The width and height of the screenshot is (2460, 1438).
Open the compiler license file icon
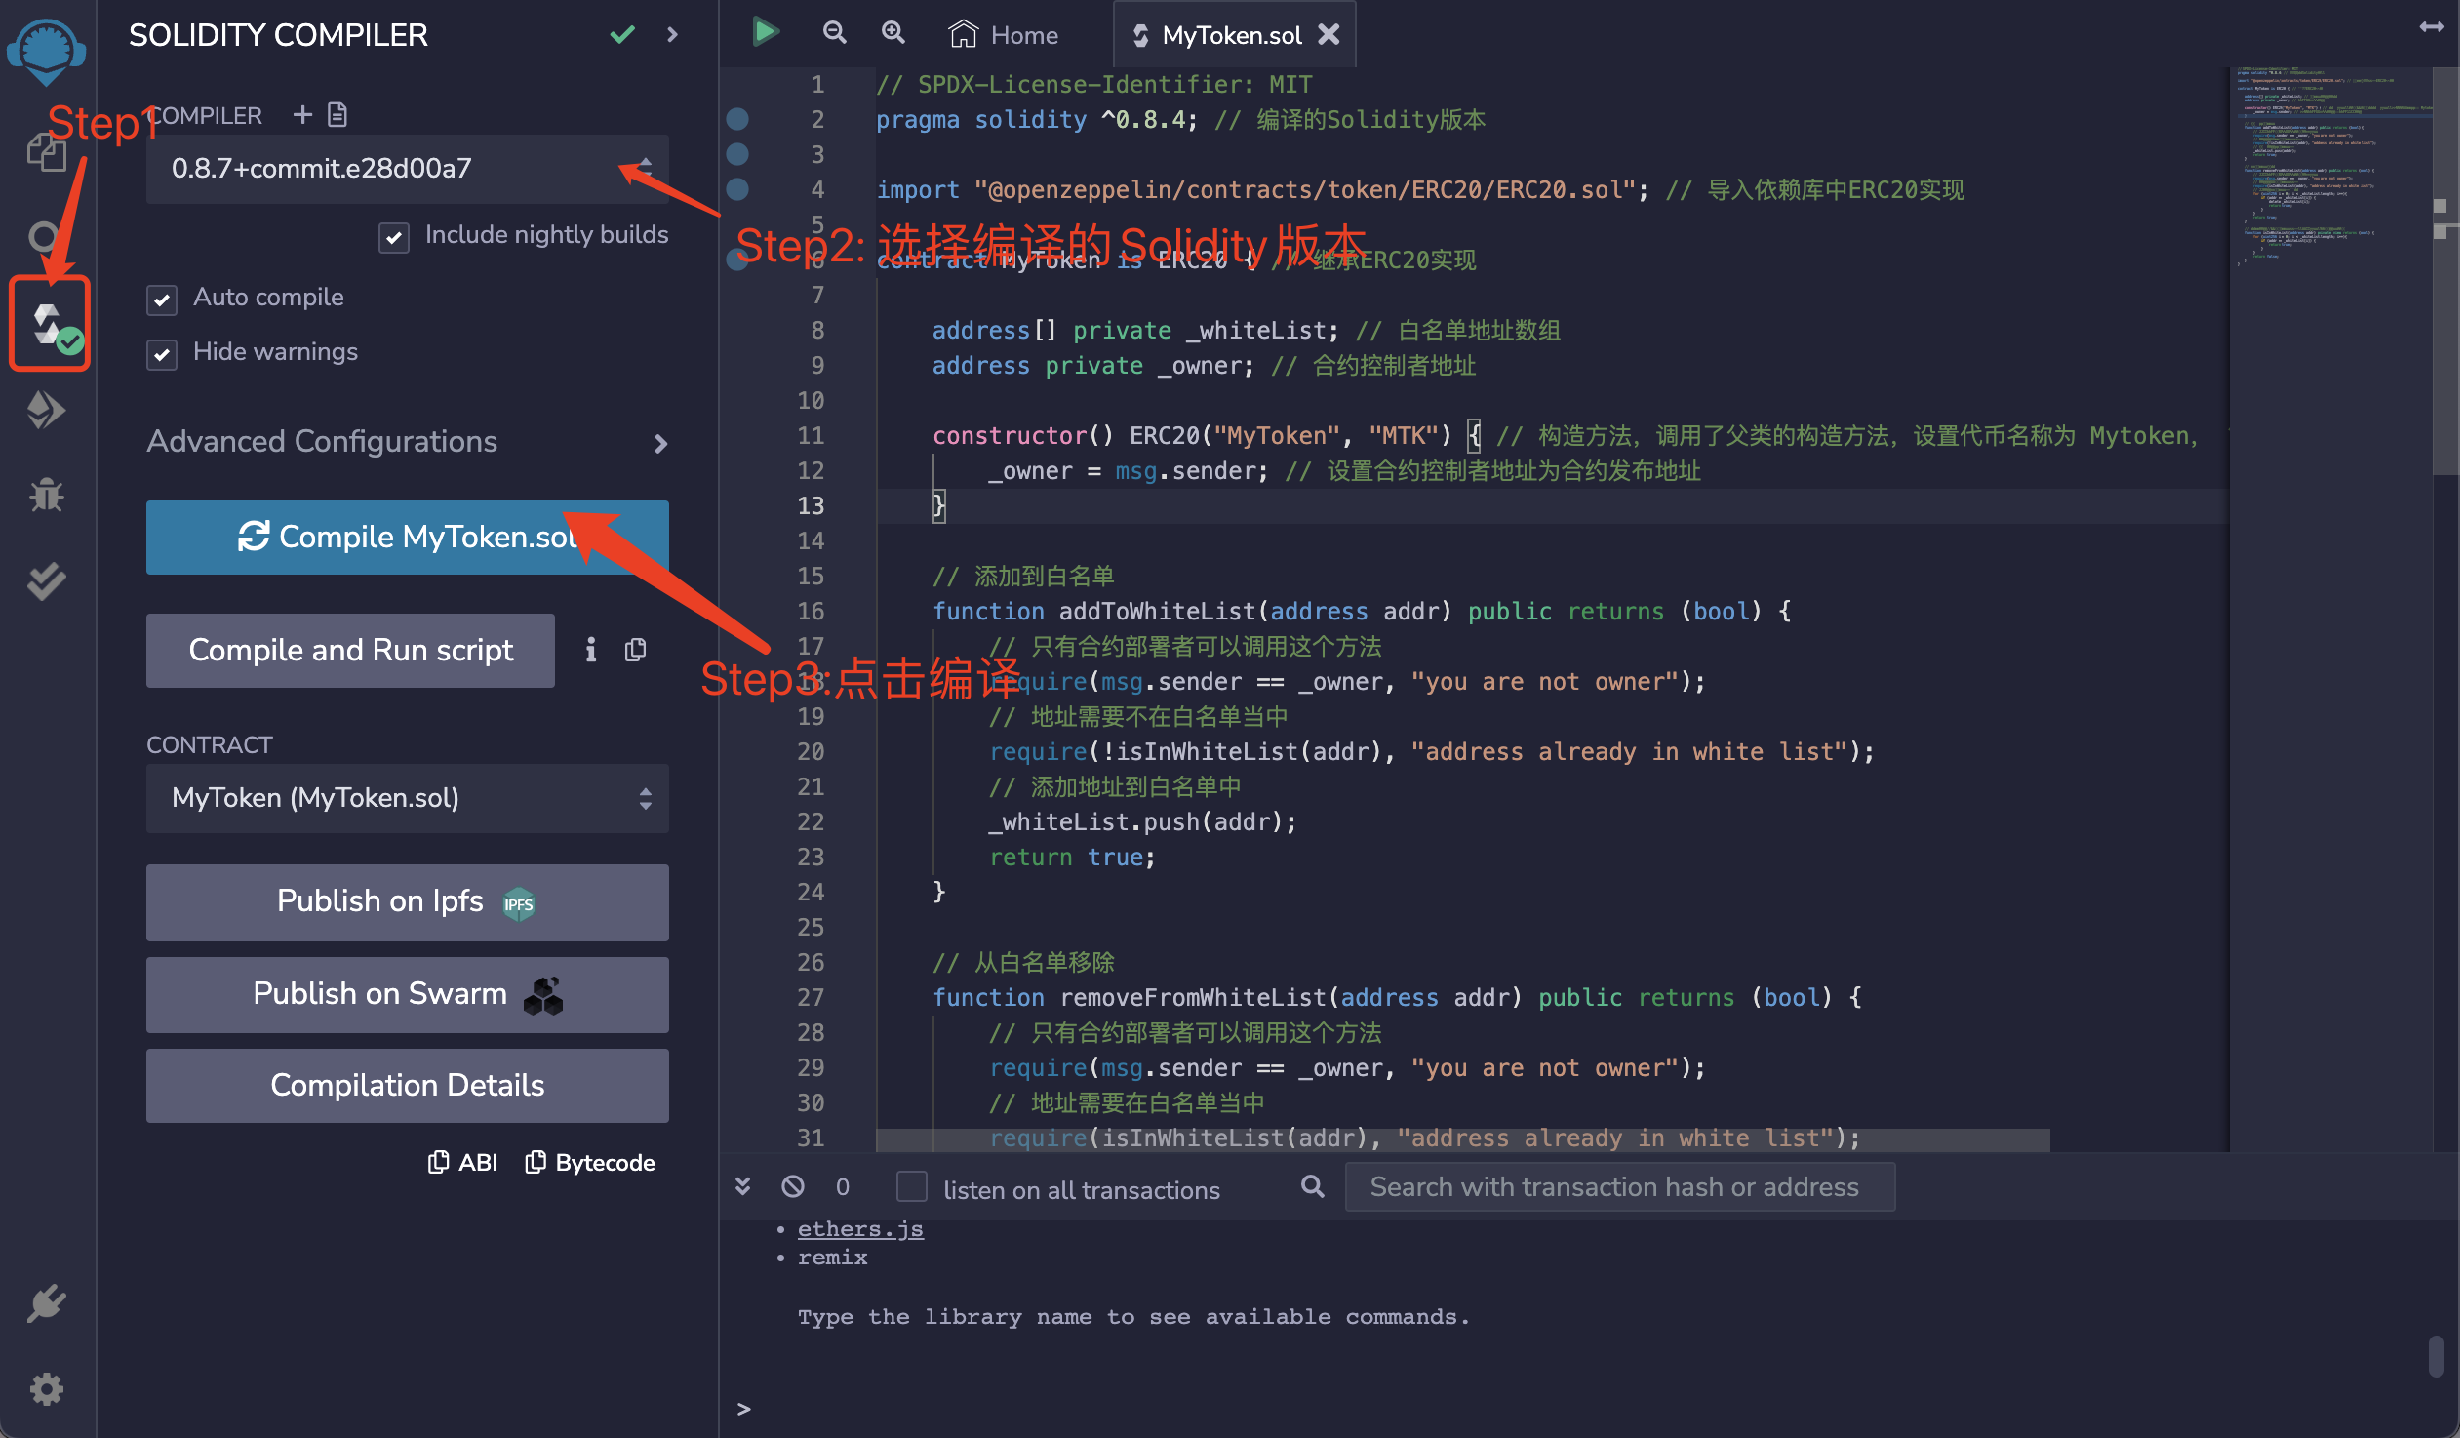pos(337,114)
